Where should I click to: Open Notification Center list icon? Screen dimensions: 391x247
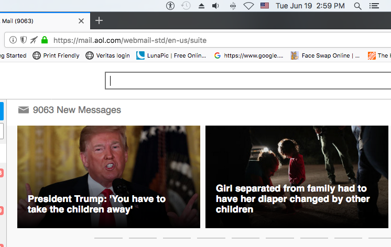[374, 6]
